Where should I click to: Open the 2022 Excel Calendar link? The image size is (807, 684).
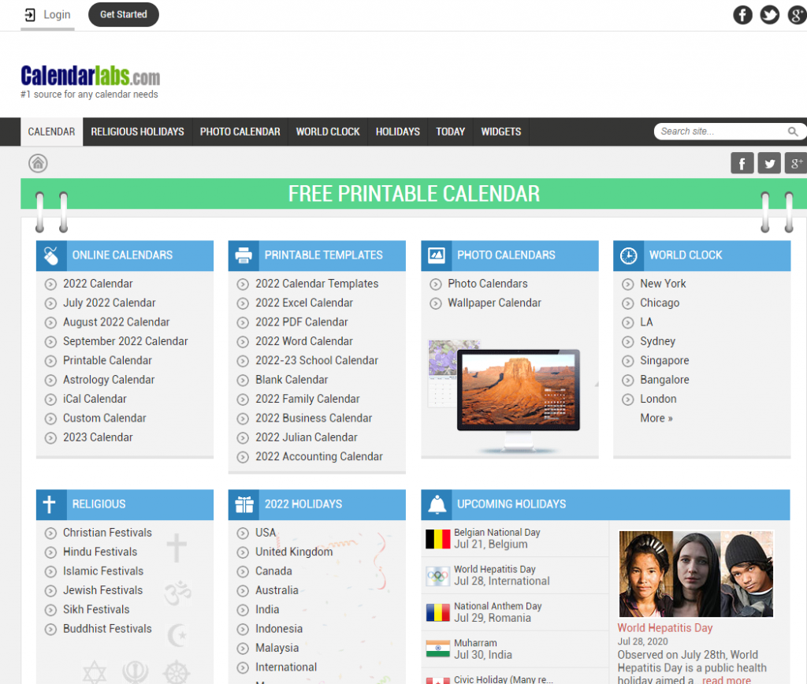pos(303,303)
